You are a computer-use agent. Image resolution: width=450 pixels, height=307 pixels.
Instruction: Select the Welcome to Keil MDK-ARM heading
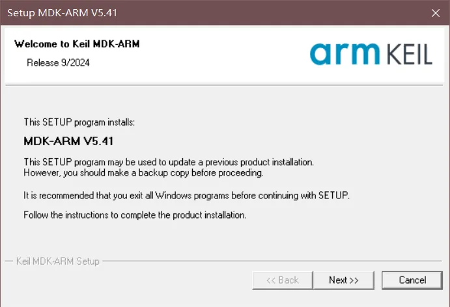77,44
